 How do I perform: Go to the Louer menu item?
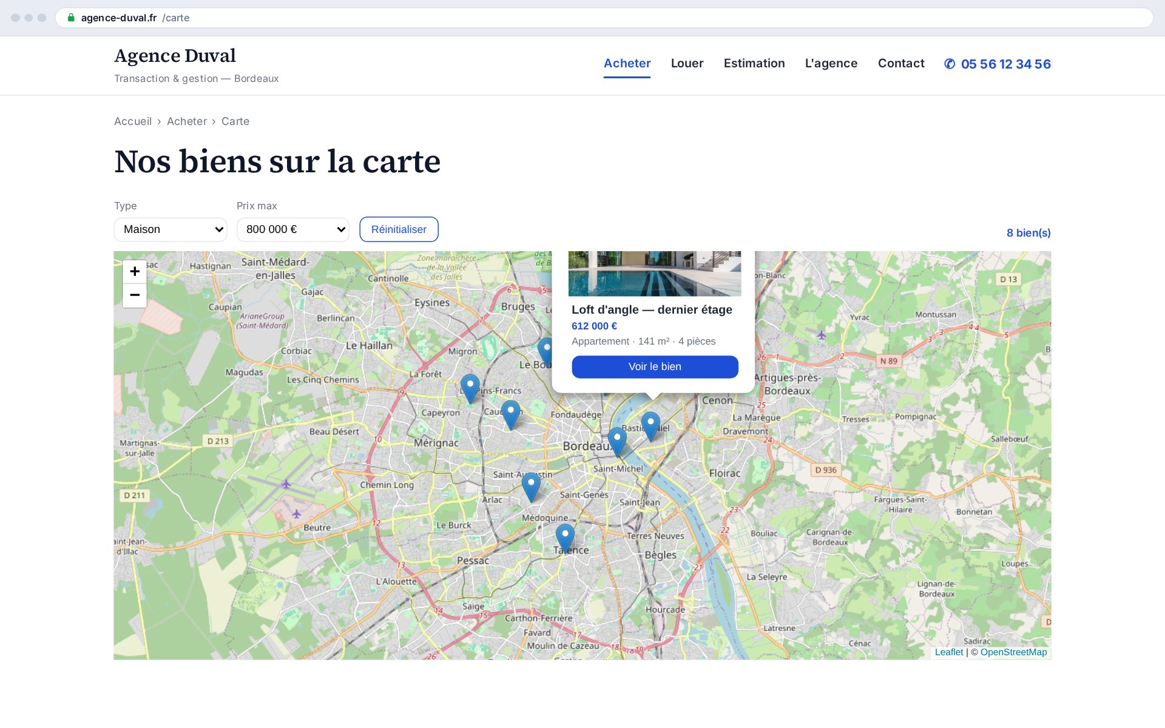tap(687, 63)
